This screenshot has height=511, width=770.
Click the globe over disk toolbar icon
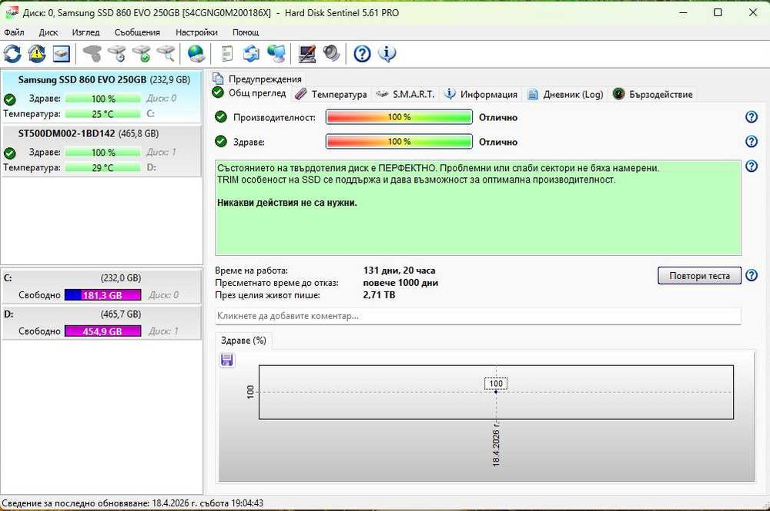(x=196, y=53)
